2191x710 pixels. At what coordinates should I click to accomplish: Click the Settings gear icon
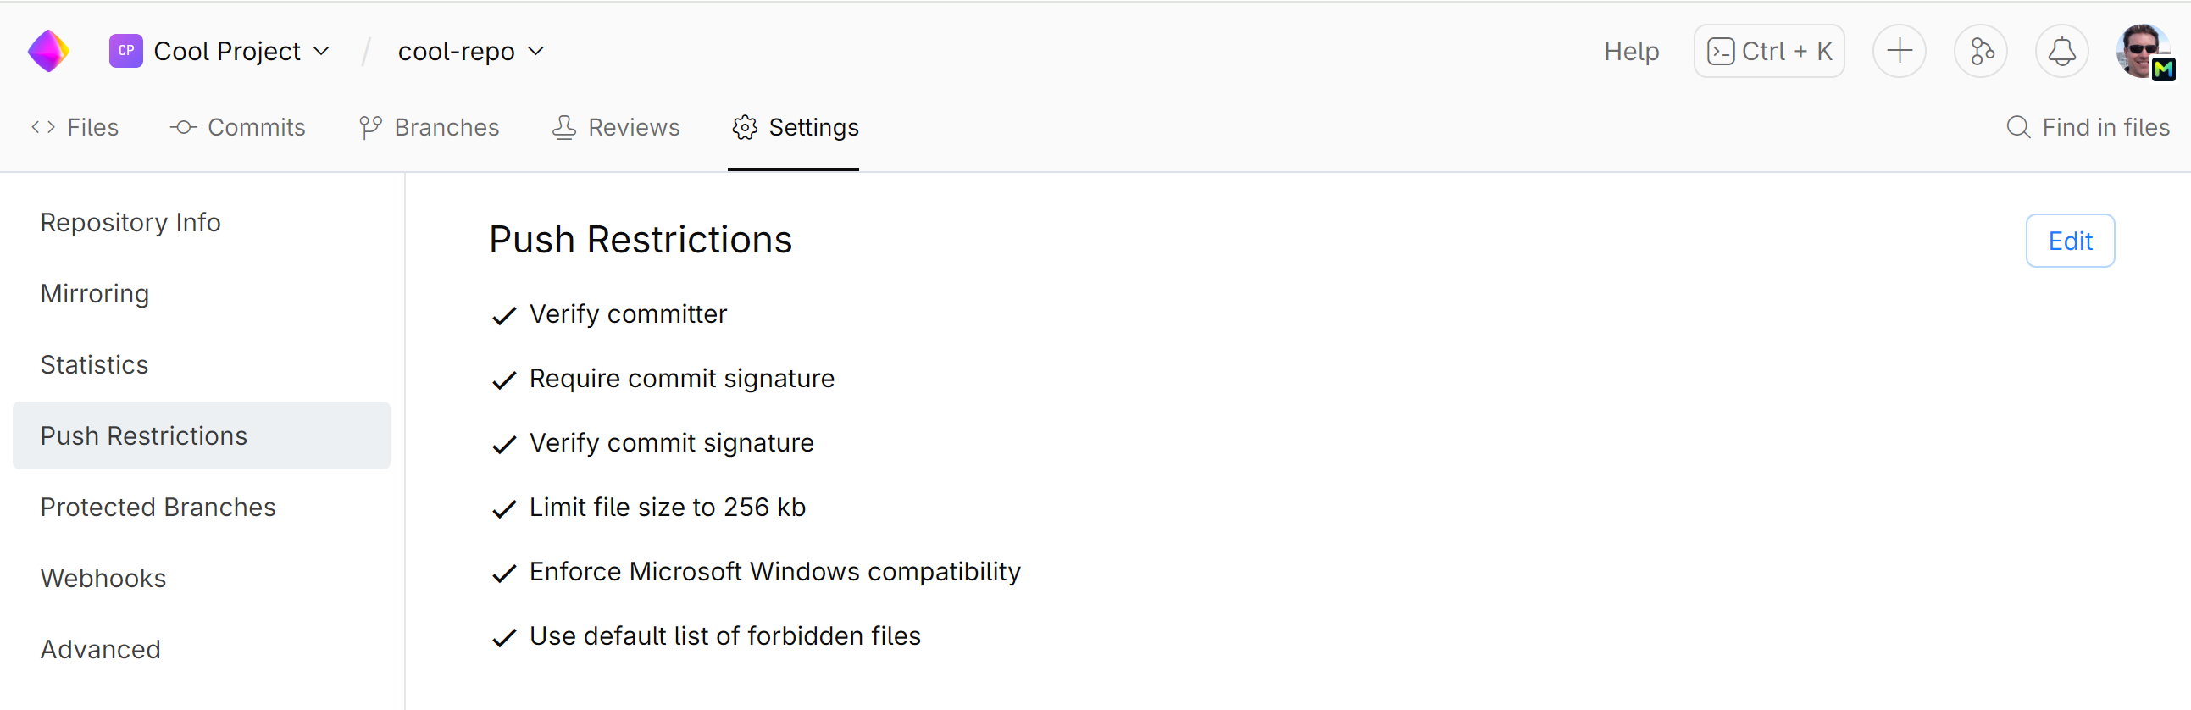coord(744,128)
